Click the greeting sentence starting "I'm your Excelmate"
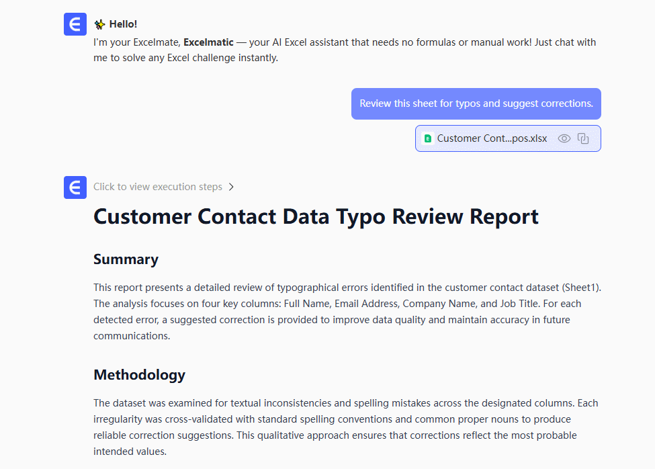 [x=344, y=50]
